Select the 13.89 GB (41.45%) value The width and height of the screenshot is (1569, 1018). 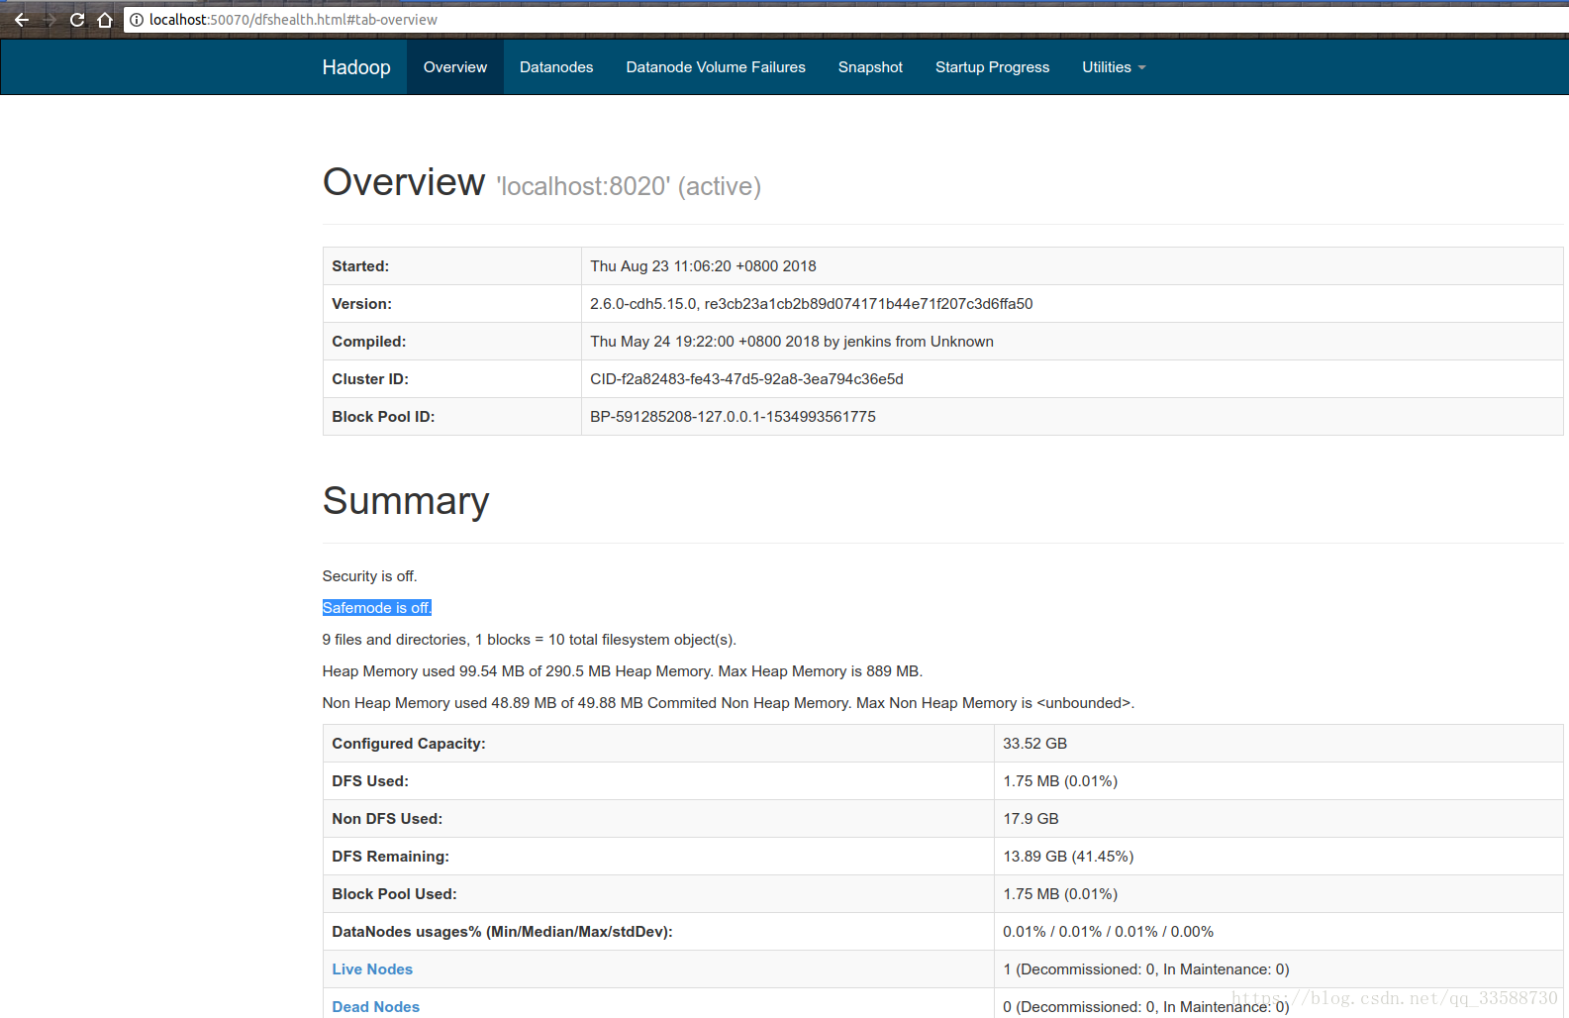1068,857
